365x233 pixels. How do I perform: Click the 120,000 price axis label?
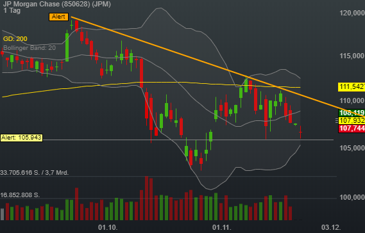coord(352,13)
